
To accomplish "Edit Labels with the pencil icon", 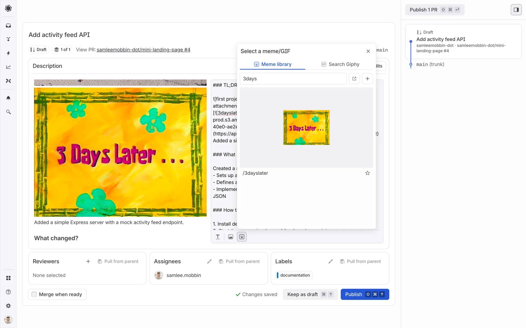I will [330, 261].
